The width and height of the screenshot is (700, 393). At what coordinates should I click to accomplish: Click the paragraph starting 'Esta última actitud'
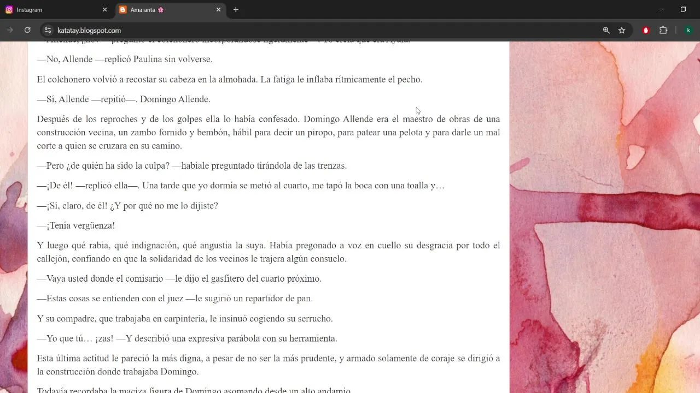(x=269, y=365)
